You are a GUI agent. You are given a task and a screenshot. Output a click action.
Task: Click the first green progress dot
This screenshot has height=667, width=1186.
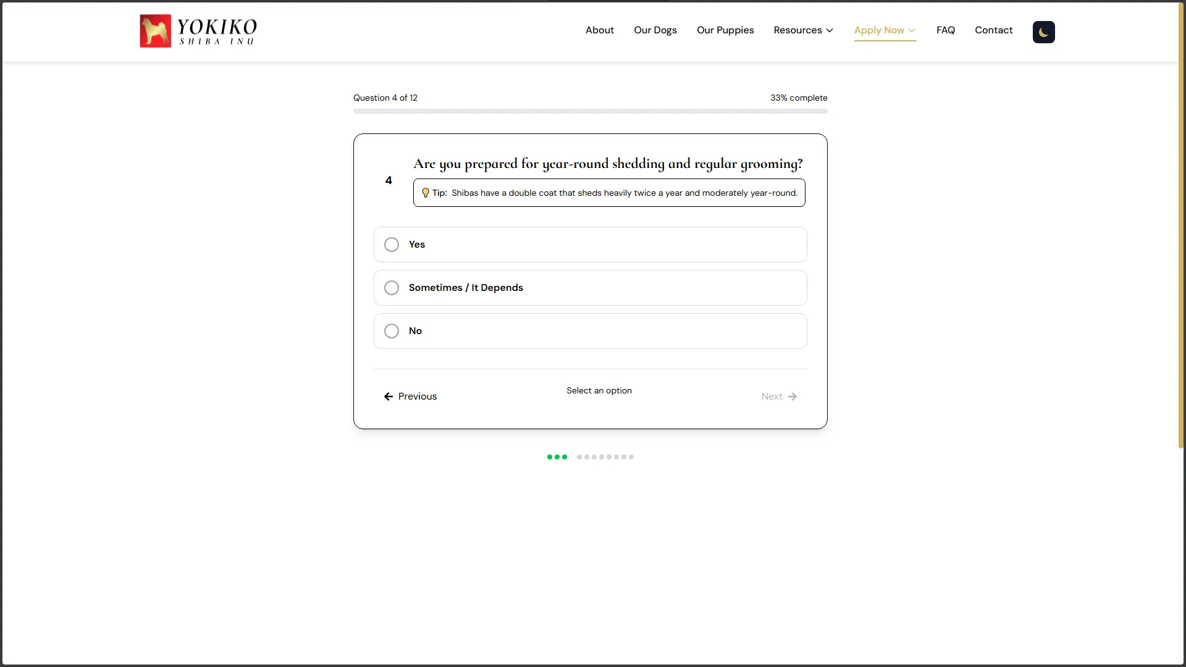pyautogui.click(x=550, y=457)
